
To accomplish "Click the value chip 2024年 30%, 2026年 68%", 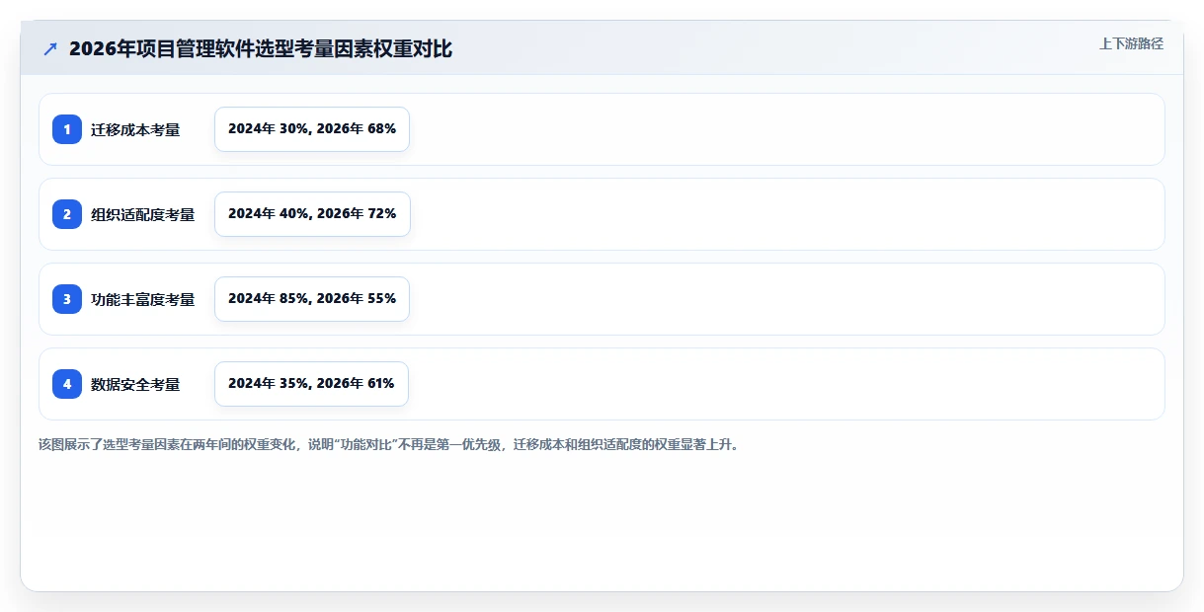I will (312, 129).
